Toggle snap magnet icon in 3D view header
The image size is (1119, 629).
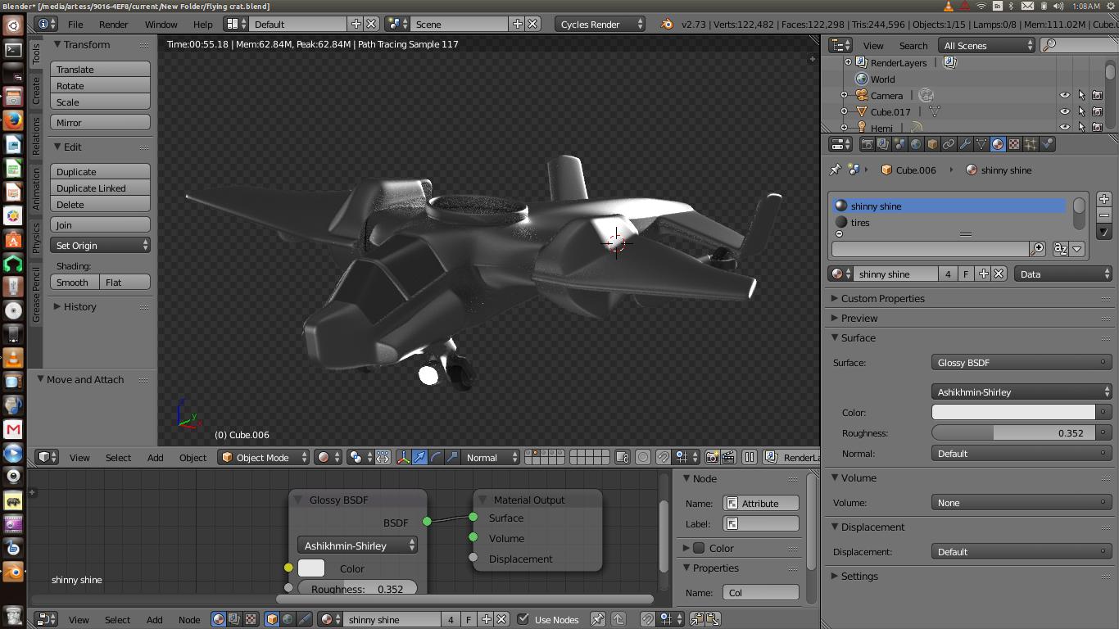pyautogui.click(x=664, y=457)
